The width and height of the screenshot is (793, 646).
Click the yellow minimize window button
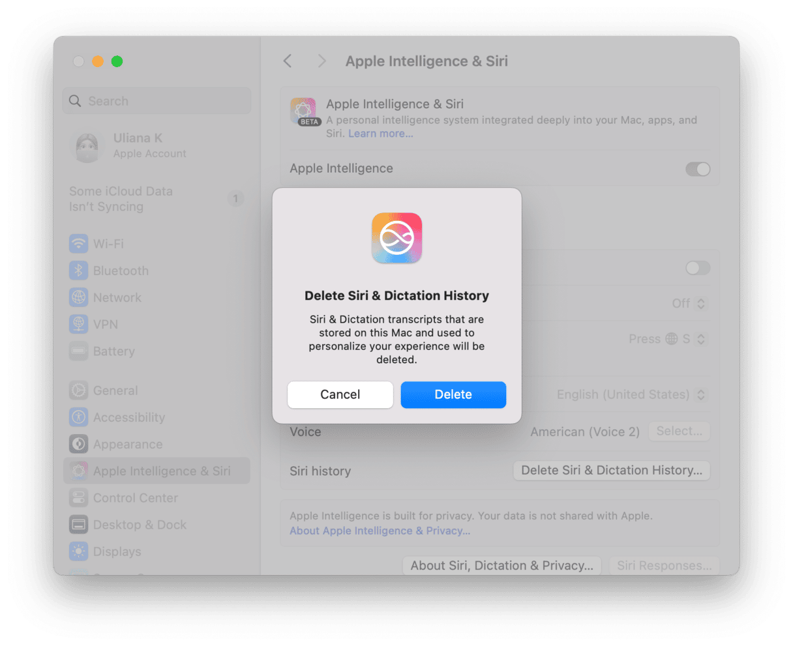(x=97, y=61)
